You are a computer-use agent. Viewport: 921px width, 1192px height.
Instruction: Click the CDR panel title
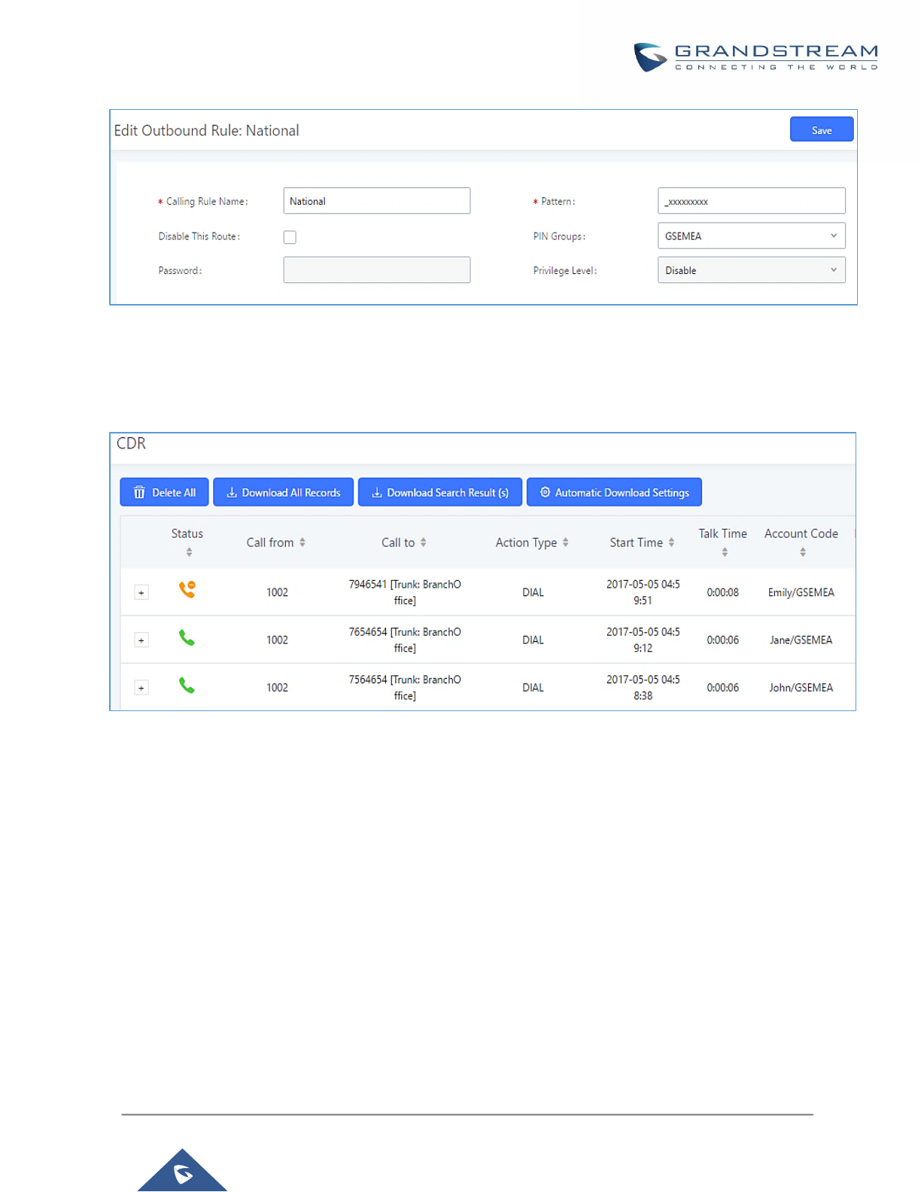pos(131,443)
